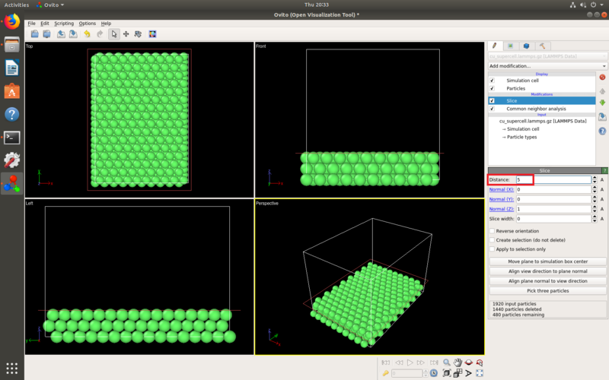Enable Reverse orientation checkbox

[492, 231]
